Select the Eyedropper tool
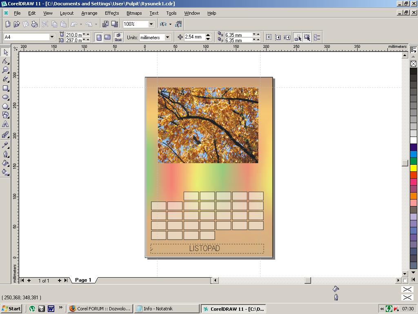The image size is (418, 314). coord(5,145)
